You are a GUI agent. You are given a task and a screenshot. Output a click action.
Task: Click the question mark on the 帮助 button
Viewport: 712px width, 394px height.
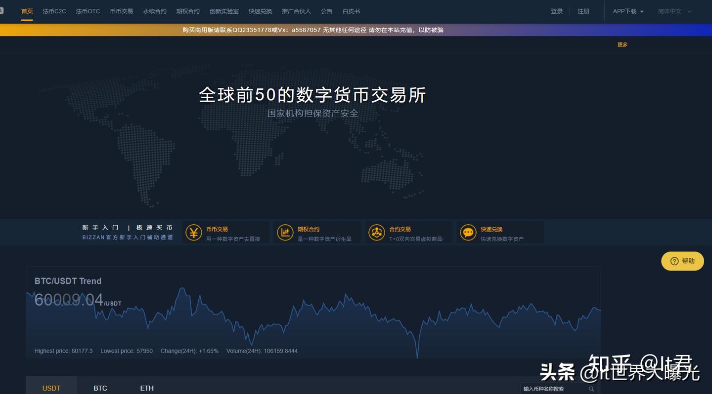point(675,261)
